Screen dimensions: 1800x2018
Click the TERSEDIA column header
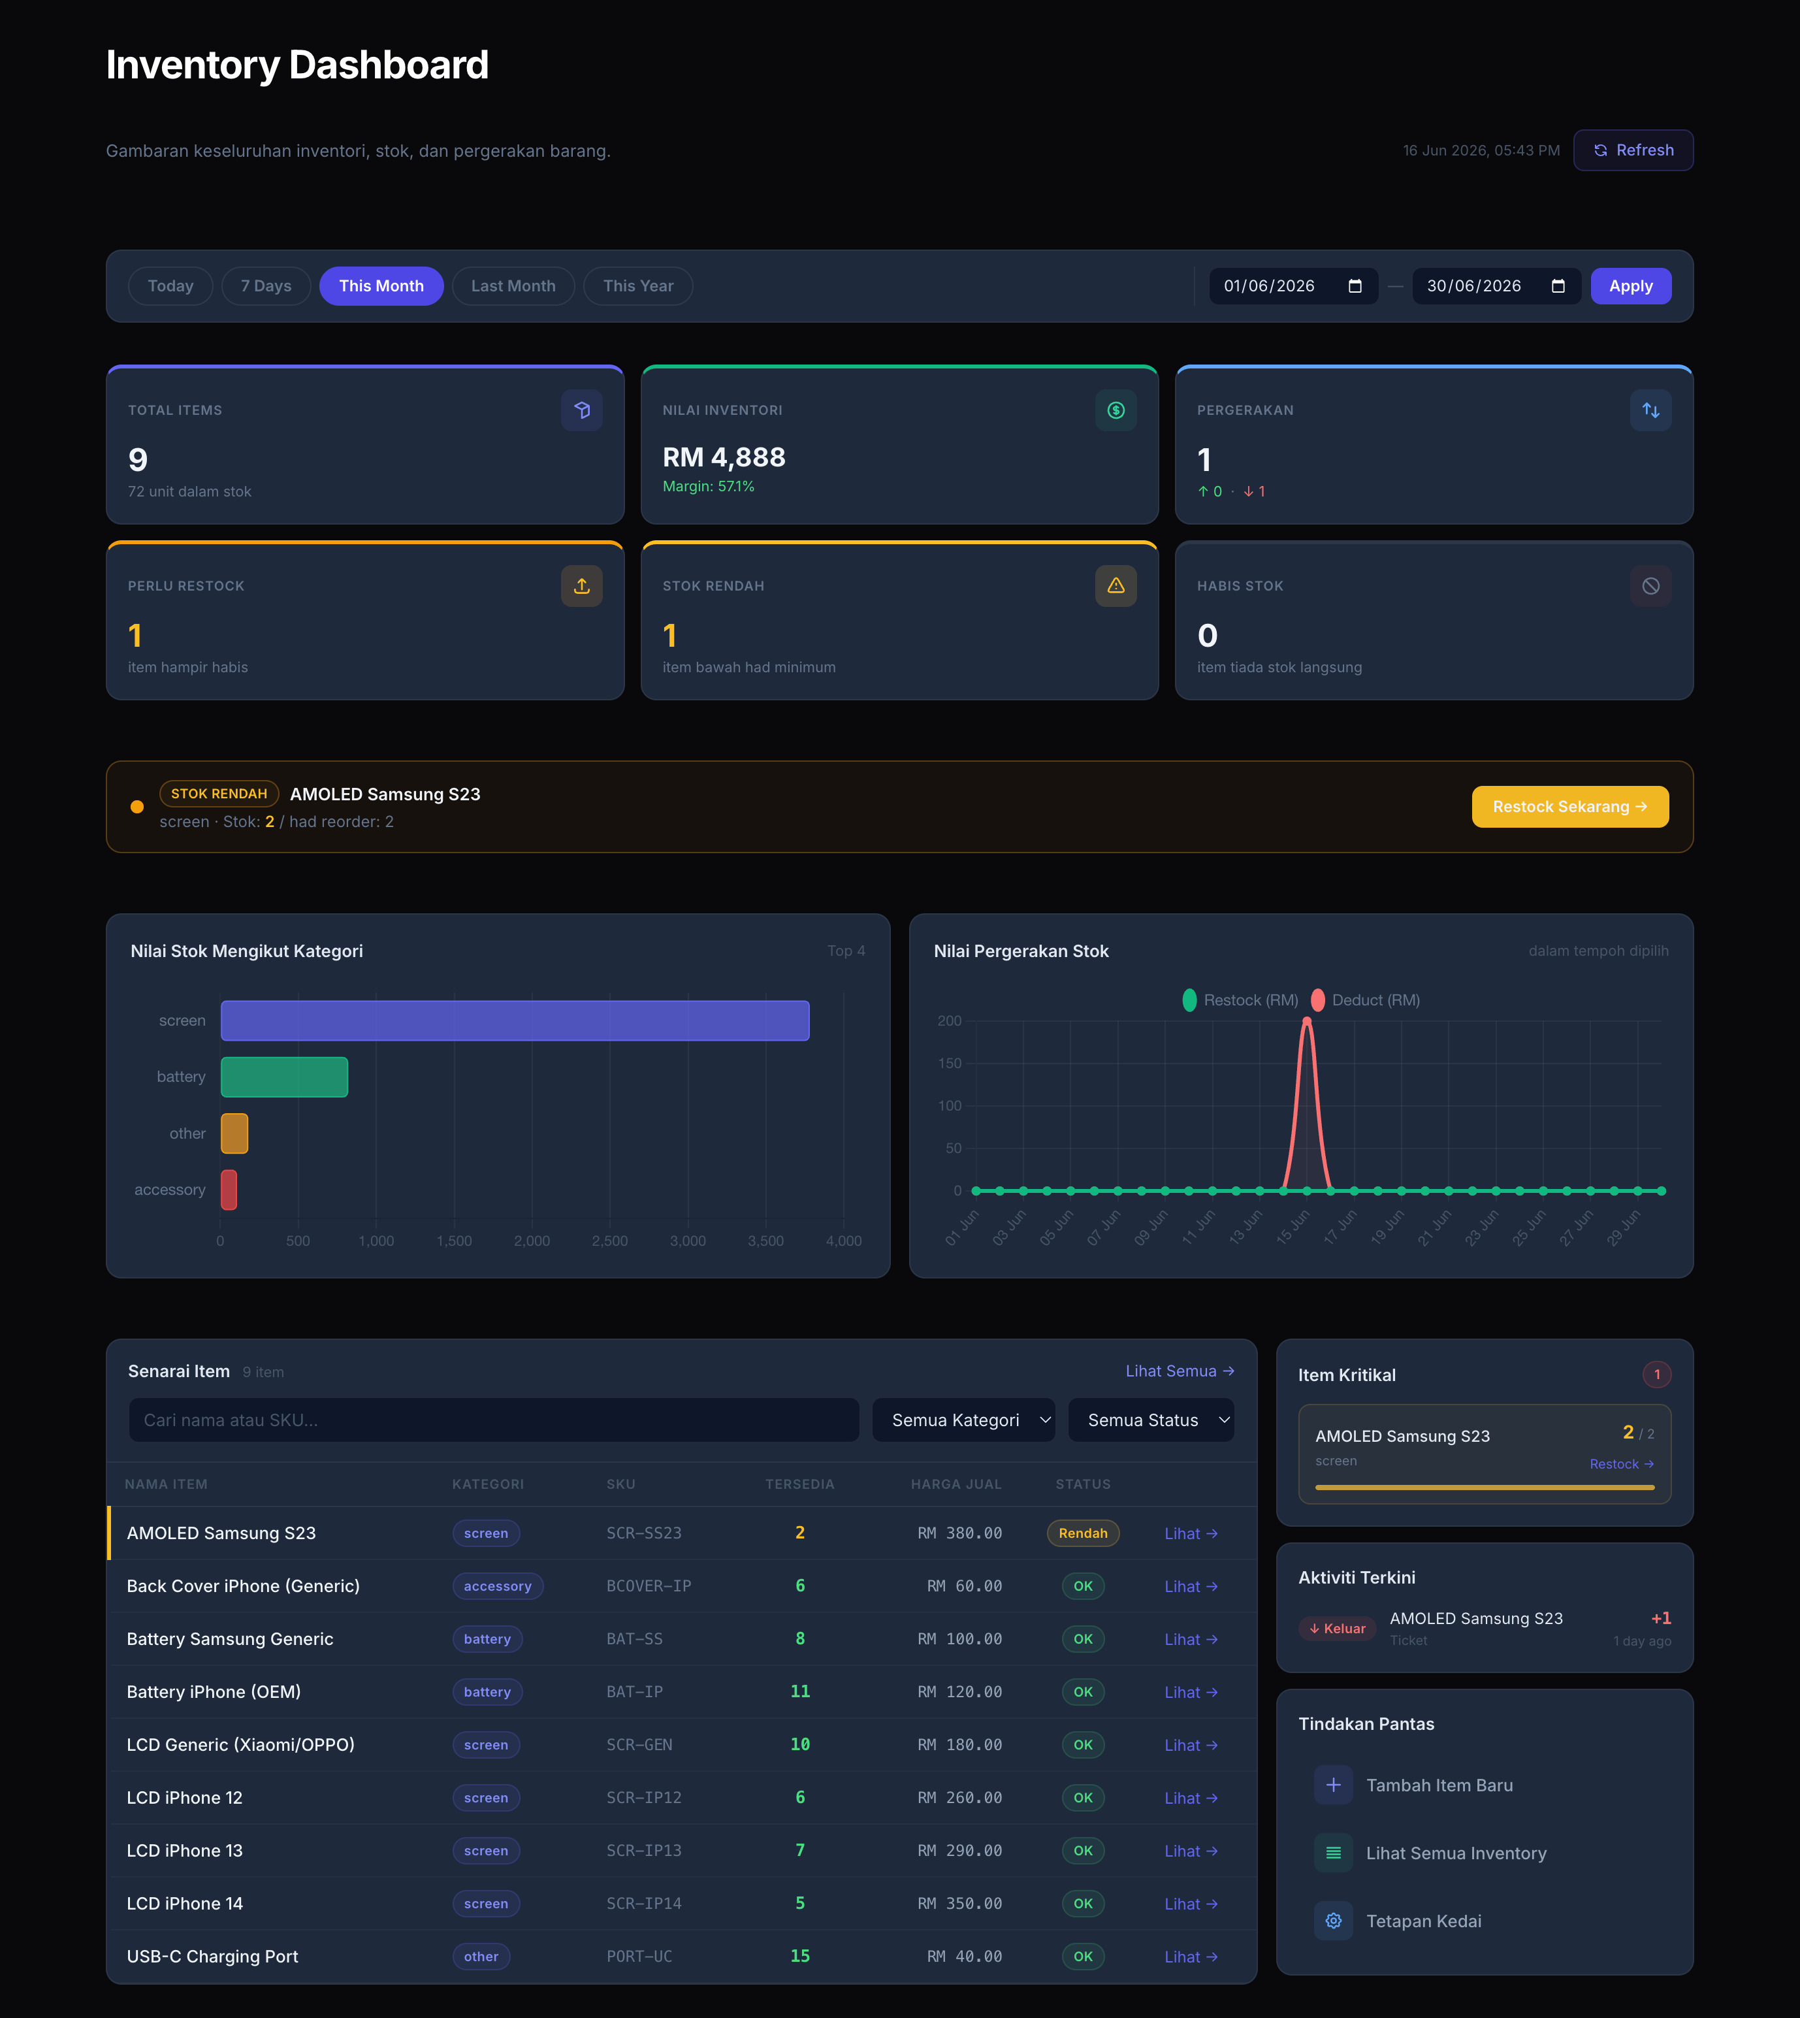(x=799, y=1484)
